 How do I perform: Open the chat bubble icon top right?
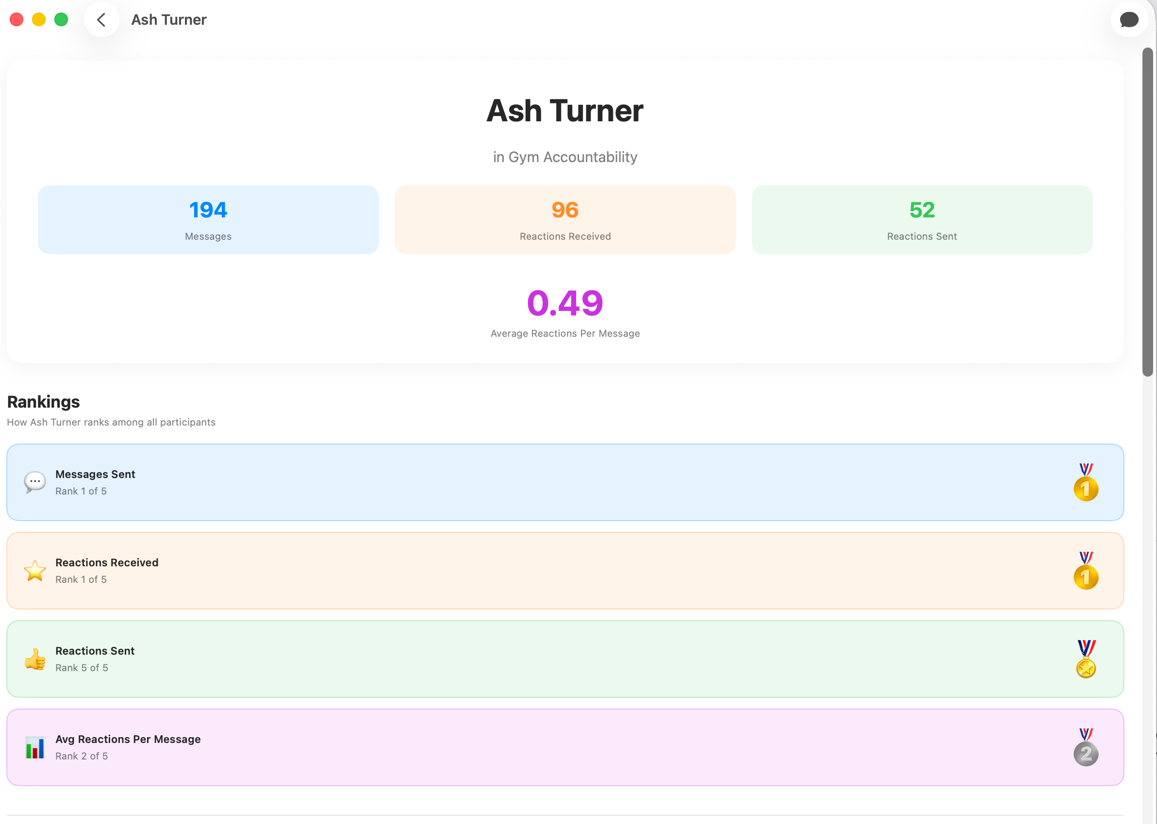(x=1128, y=20)
